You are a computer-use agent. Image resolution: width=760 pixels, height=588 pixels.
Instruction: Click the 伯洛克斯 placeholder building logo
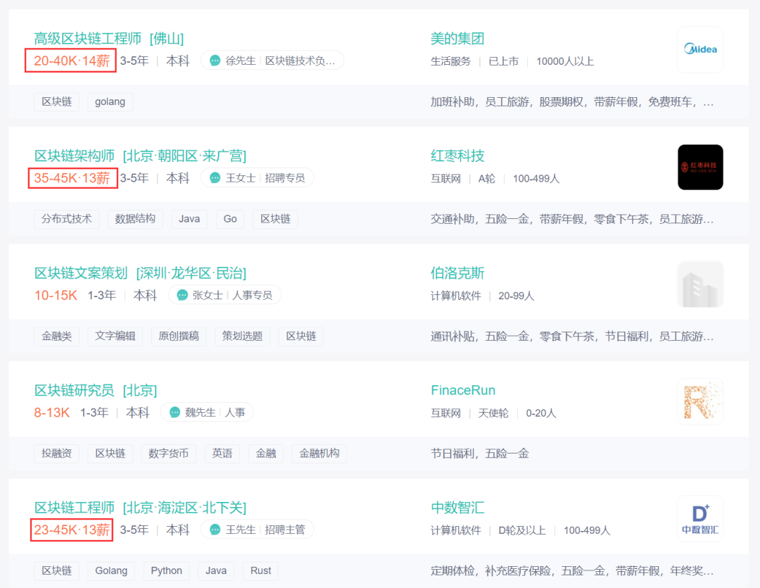point(700,284)
